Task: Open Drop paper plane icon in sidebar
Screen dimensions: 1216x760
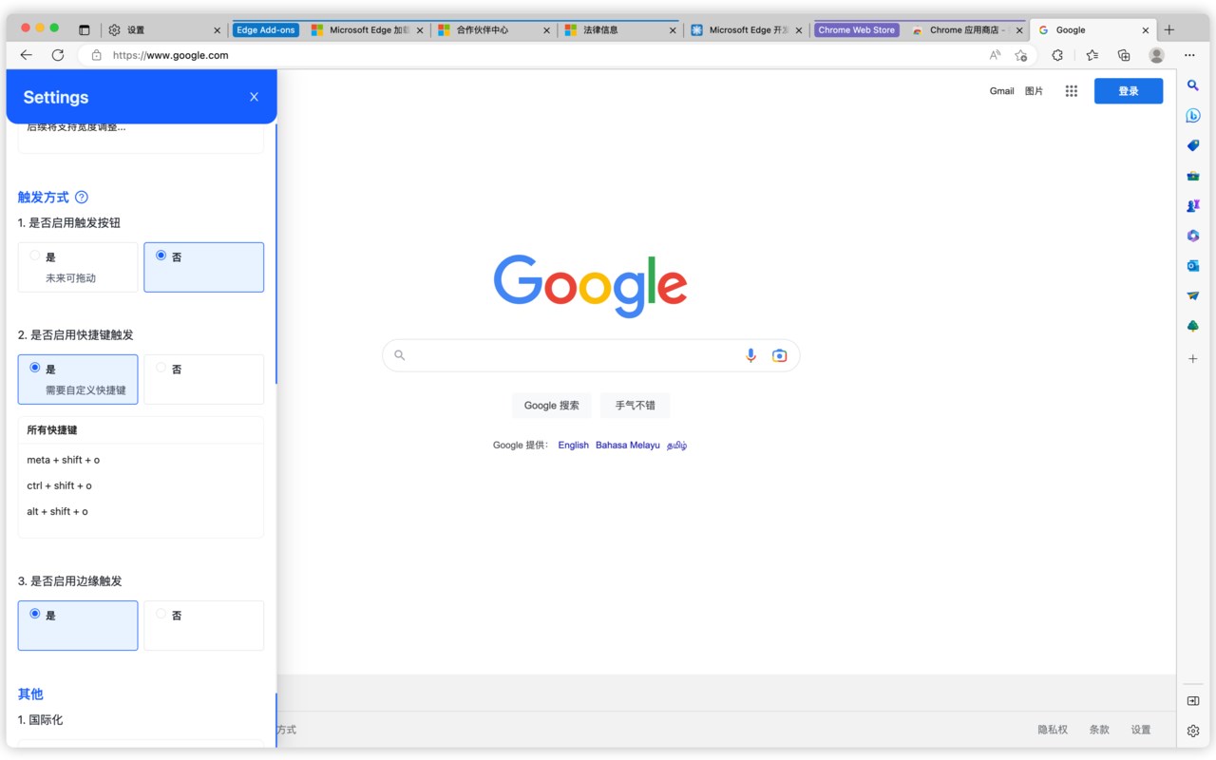Action: pyautogui.click(x=1193, y=295)
